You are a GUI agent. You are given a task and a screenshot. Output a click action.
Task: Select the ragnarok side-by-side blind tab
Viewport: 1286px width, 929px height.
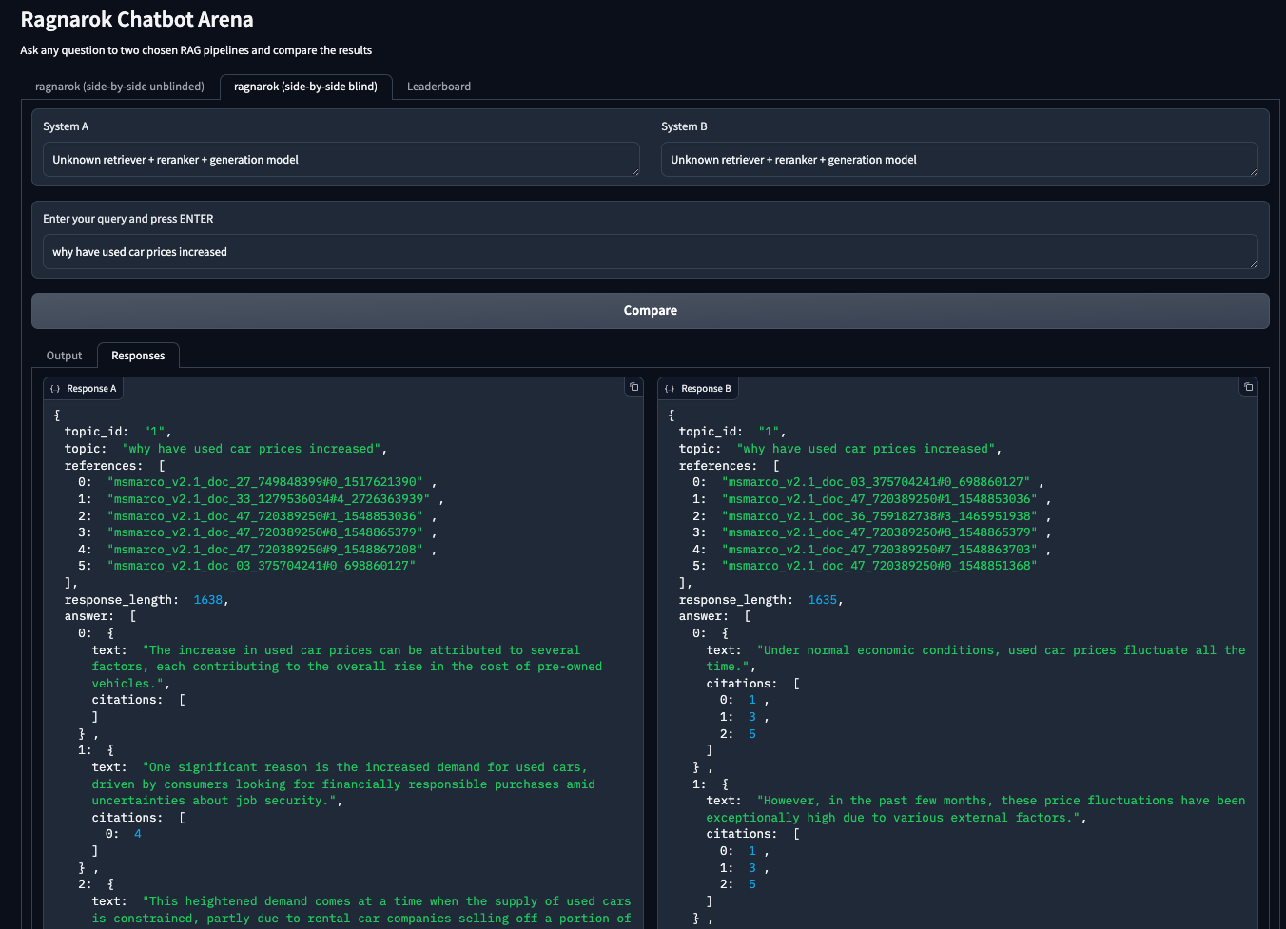(305, 87)
